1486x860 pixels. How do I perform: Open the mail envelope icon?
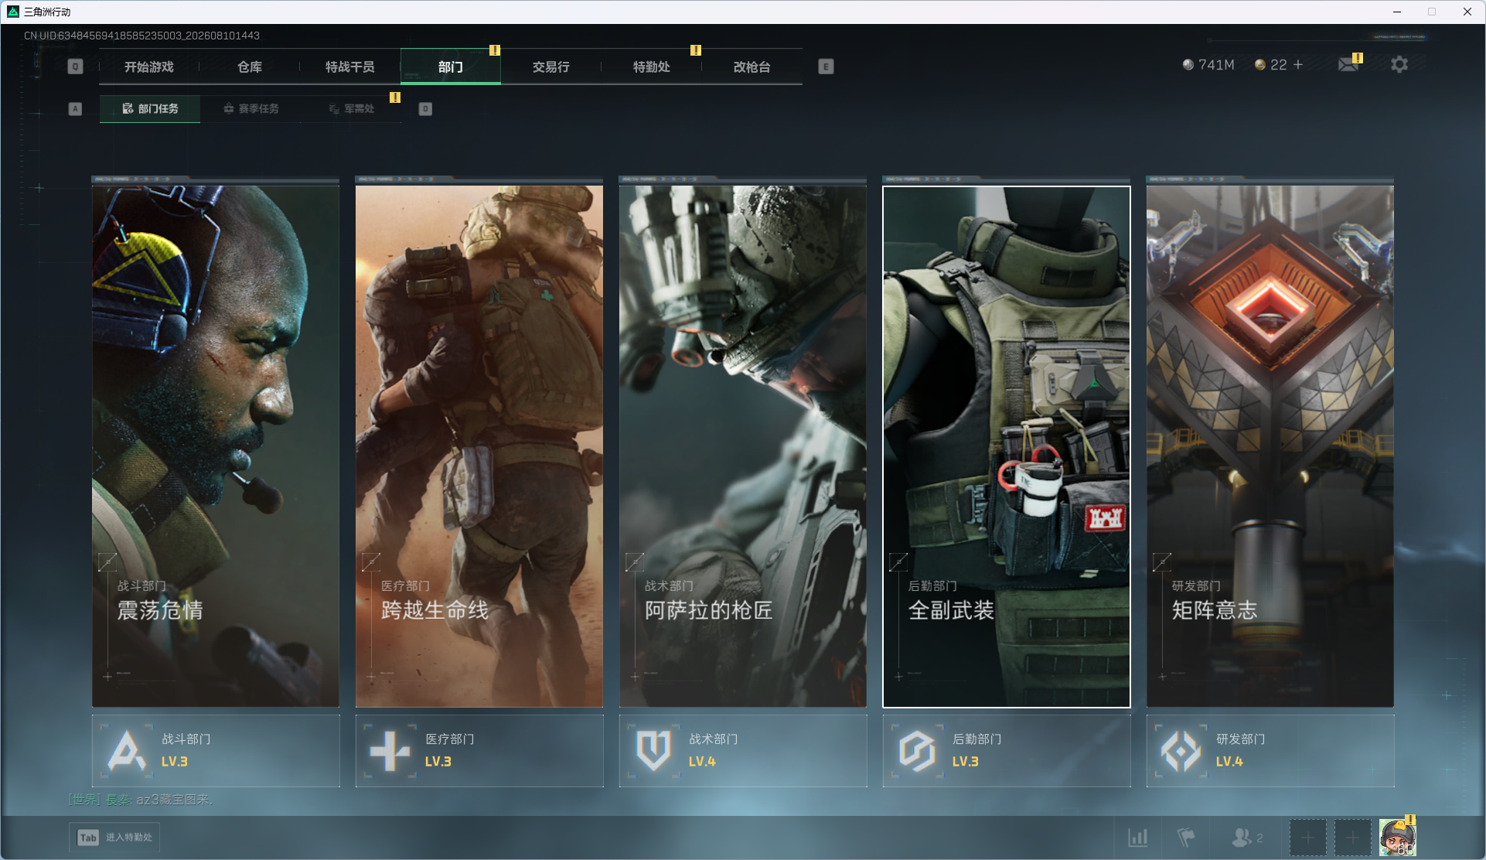point(1348,64)
